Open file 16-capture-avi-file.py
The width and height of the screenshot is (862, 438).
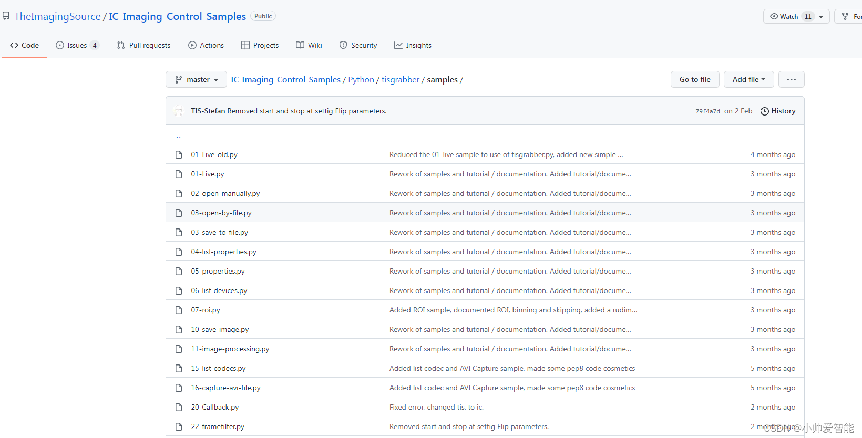point(225,388)
